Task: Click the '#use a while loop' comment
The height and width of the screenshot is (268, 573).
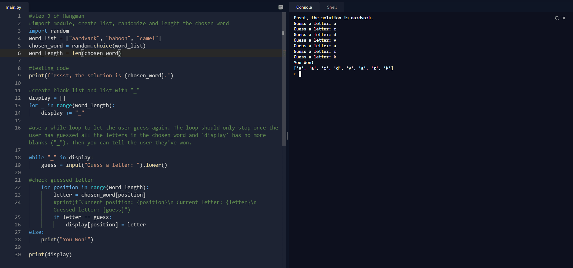Action: pyautogui.click(x=153, y=135)
